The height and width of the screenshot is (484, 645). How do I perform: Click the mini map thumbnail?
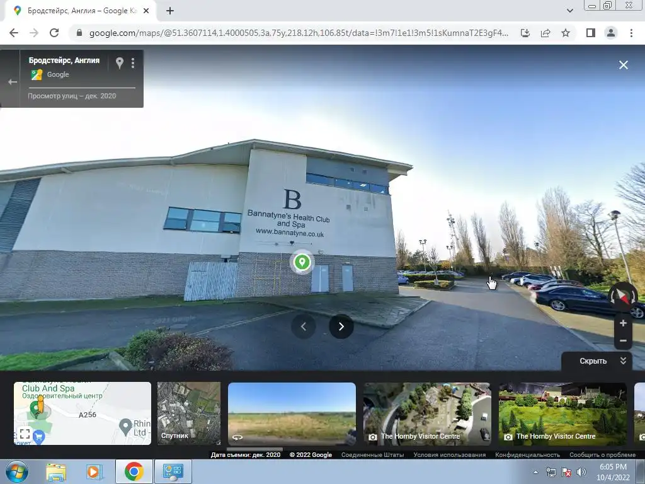click(x=83, y=413)
